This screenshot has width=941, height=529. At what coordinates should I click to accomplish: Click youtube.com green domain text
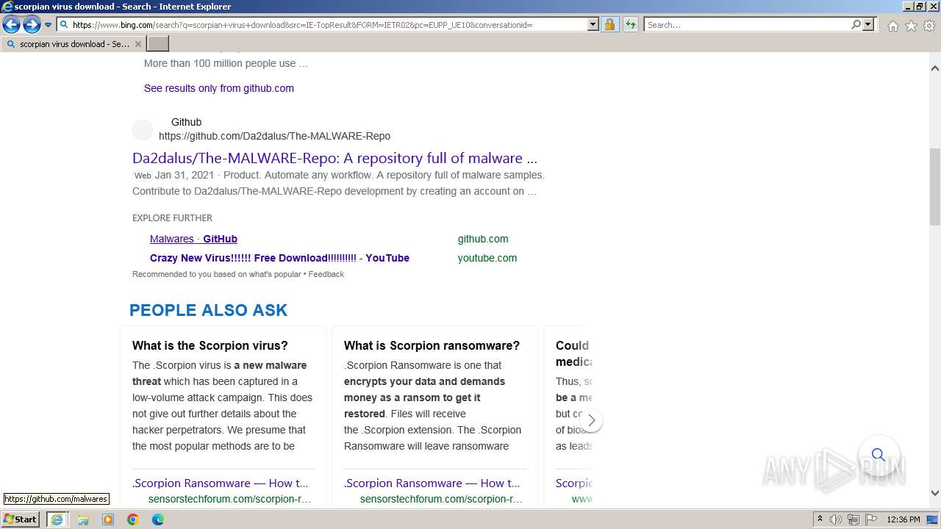pyautogui.click(x=487, y=258)
